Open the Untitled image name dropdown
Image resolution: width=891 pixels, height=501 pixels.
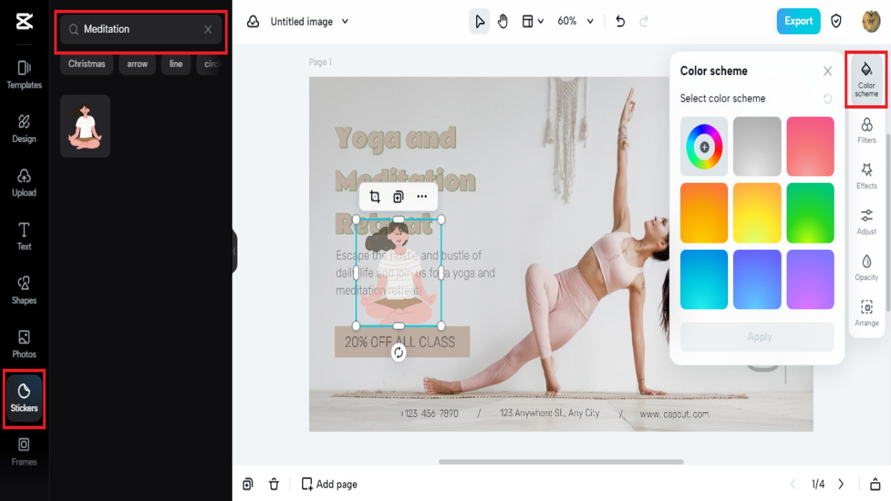309,21
